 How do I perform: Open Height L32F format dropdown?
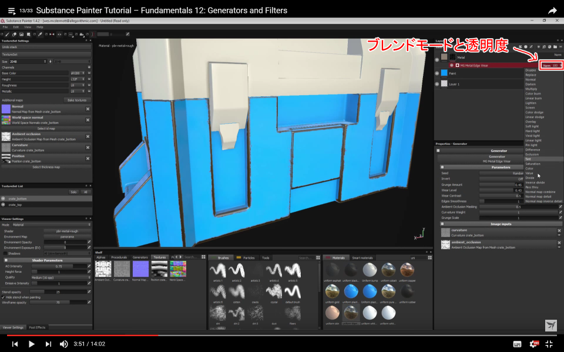(78, 79)
